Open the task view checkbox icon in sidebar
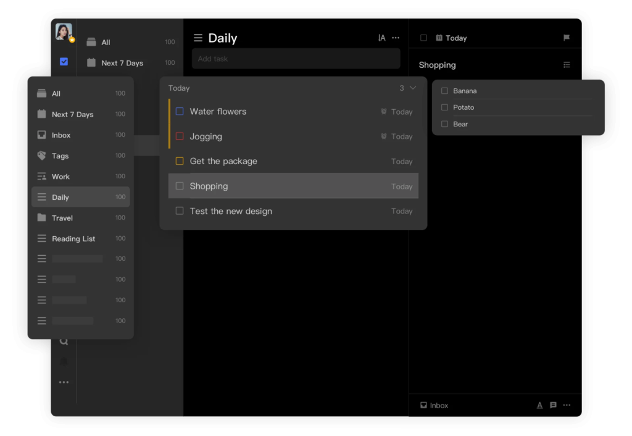 pyautogui.click(x=64, y=62)
